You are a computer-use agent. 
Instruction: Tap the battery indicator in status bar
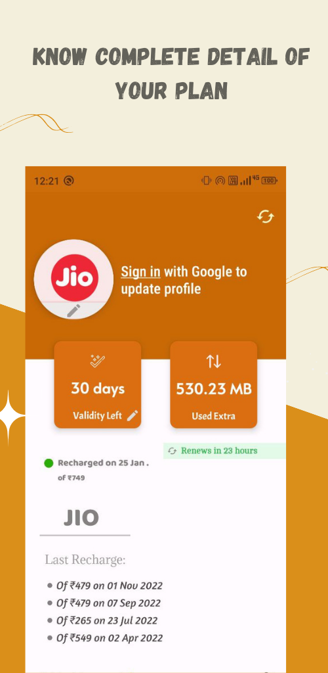270,180
